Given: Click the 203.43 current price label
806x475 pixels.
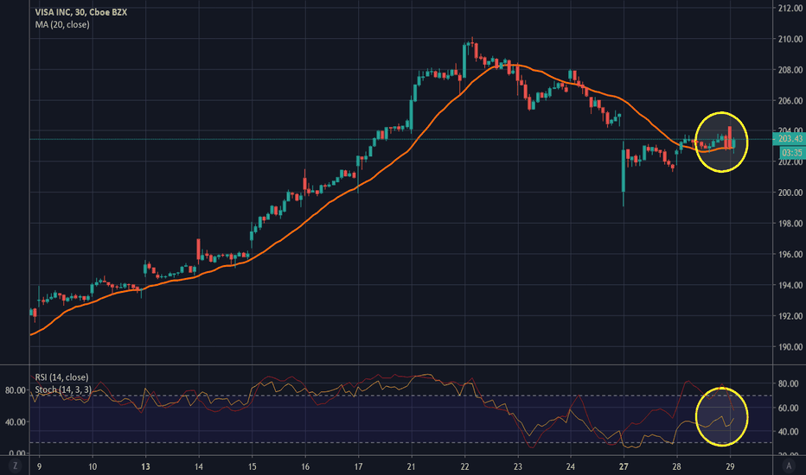Looking at the screenshot, I should coord(790,139).
